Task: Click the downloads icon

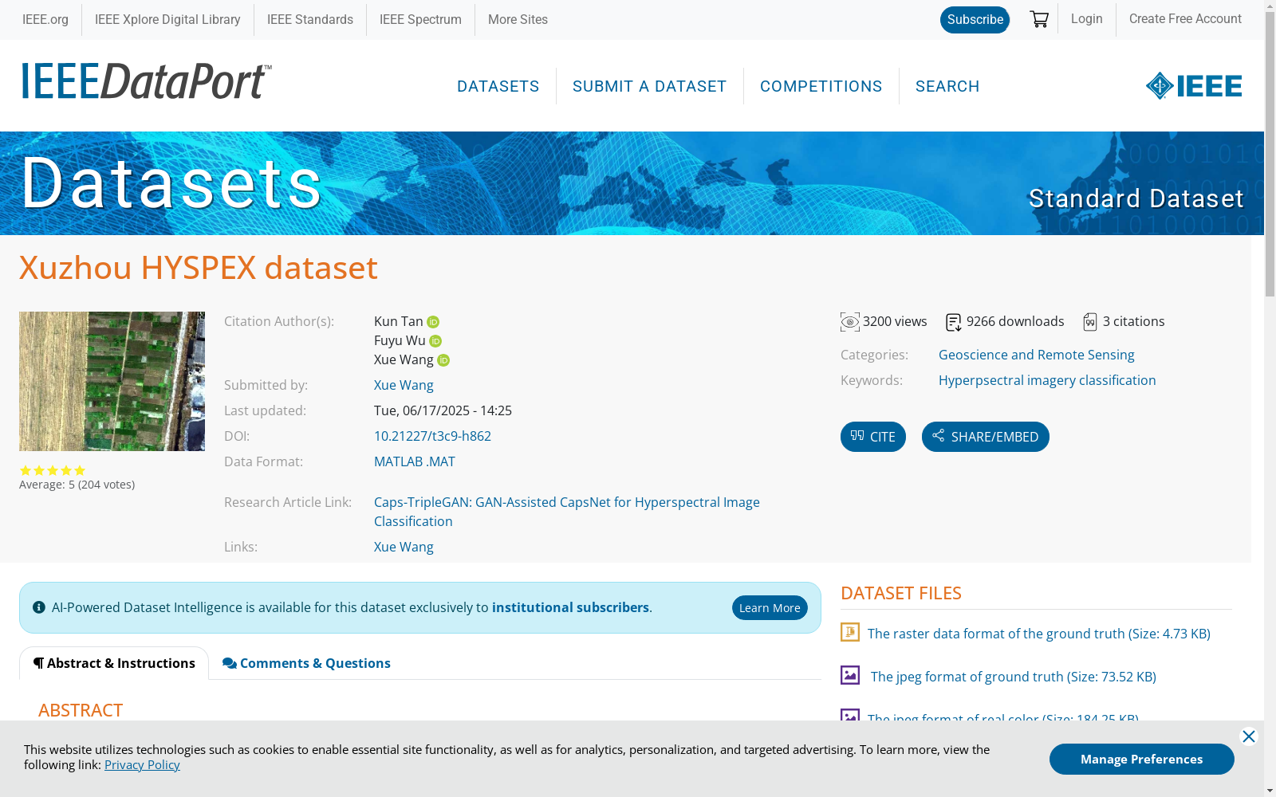Action: coord(954,322)
